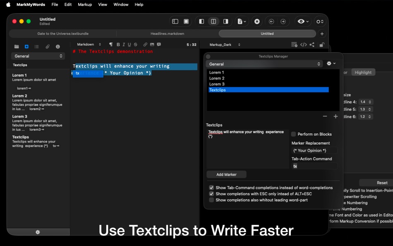393x246 pixels.
Task: Open the Markup menu in the menu bar
Action: pos(85,5)
